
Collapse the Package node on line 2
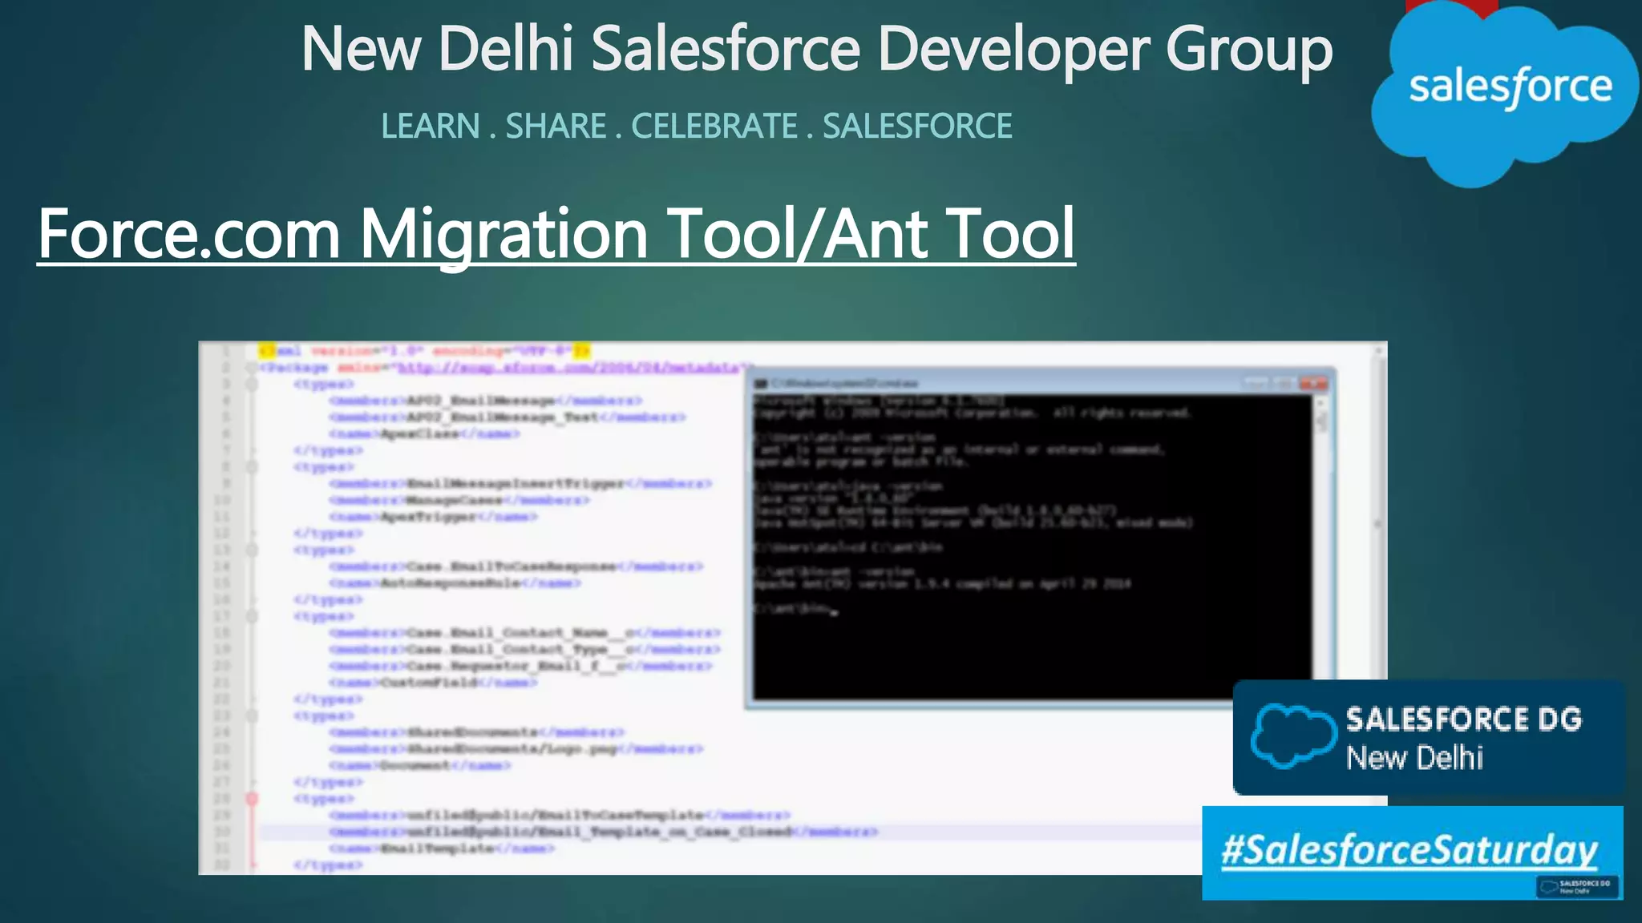252,368
